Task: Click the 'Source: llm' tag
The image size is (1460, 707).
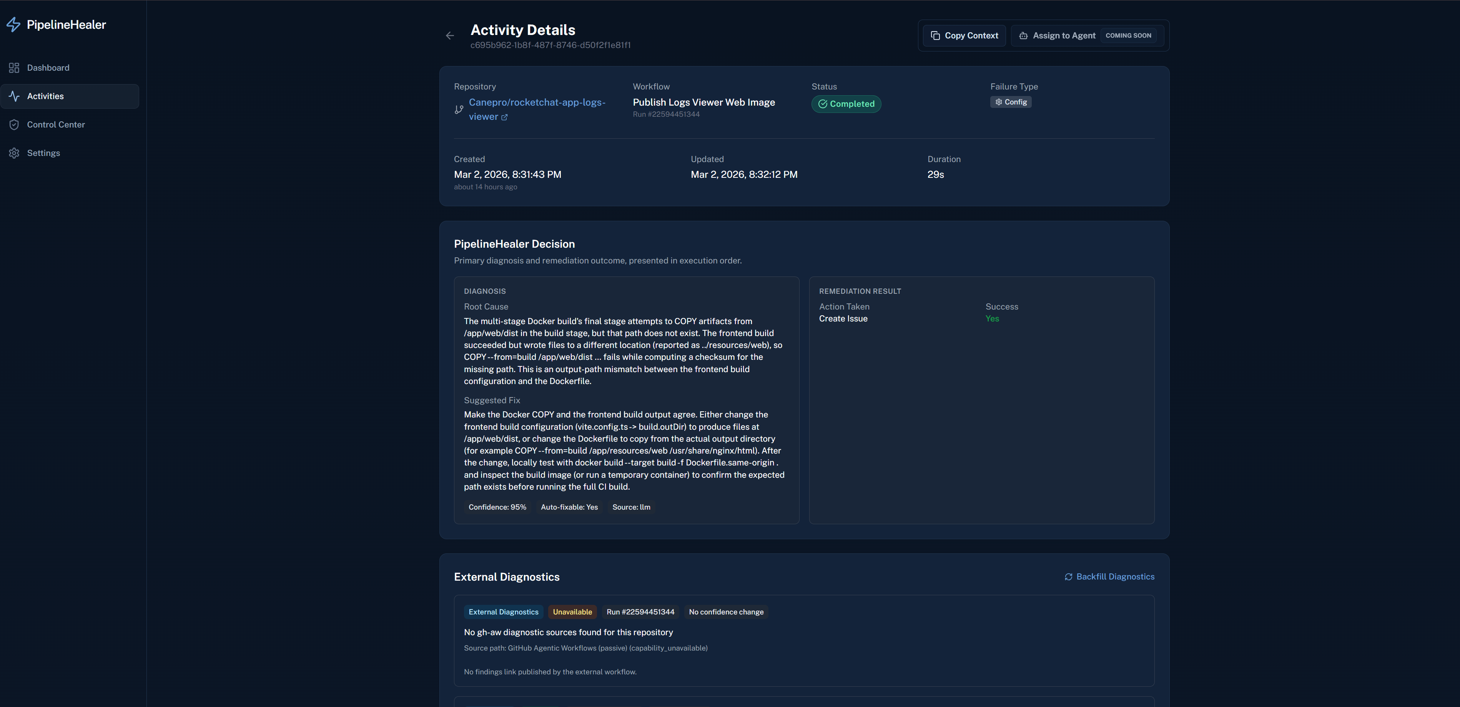Action: click(631, 507)
